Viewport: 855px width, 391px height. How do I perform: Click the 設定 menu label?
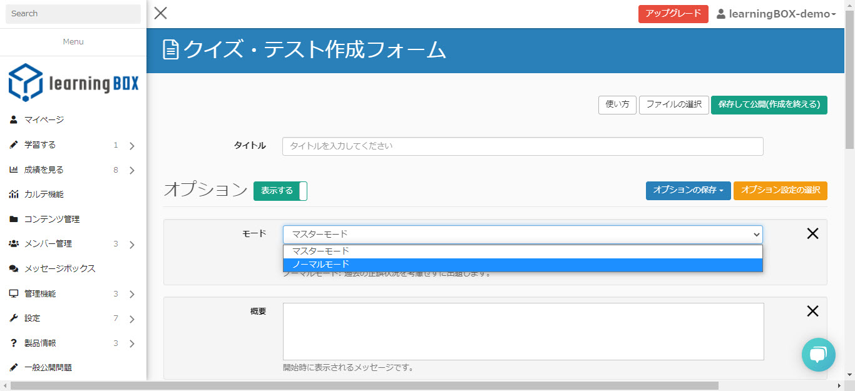tap(33, 318)
